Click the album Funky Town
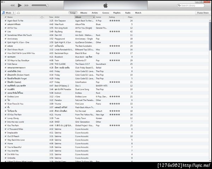The height and width of the screenshot is (169, 212). (x=81, y=118)
